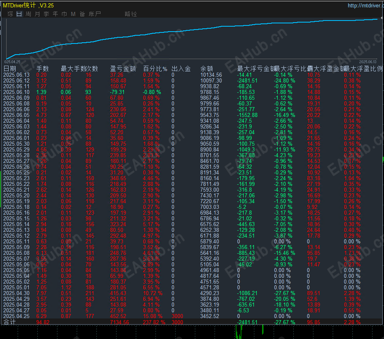Click the 10.72 % percentage cell
384x339 pixels.
[153, 293]
